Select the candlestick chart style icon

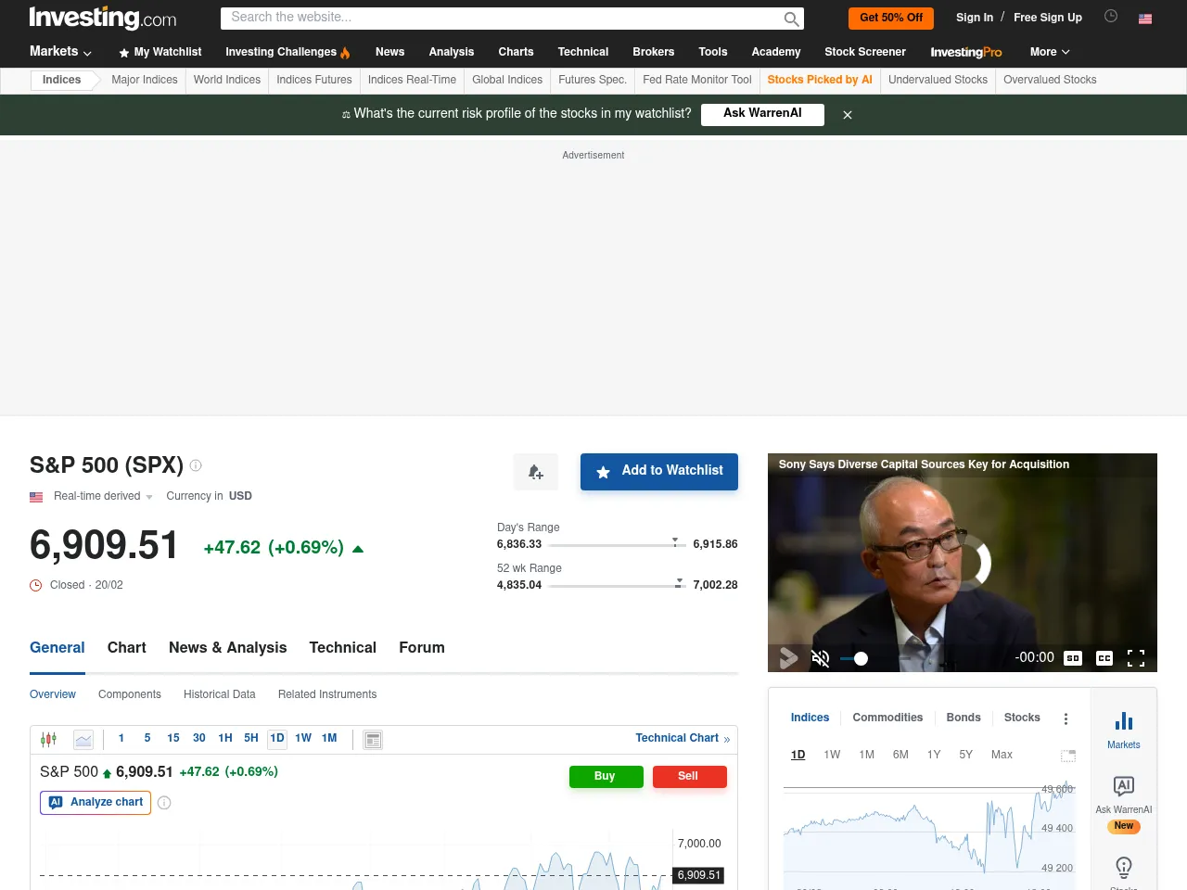click(x=48, y=739)
